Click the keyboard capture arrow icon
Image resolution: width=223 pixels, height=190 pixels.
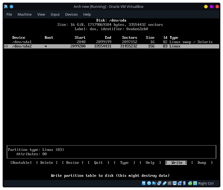coord(195,183)
